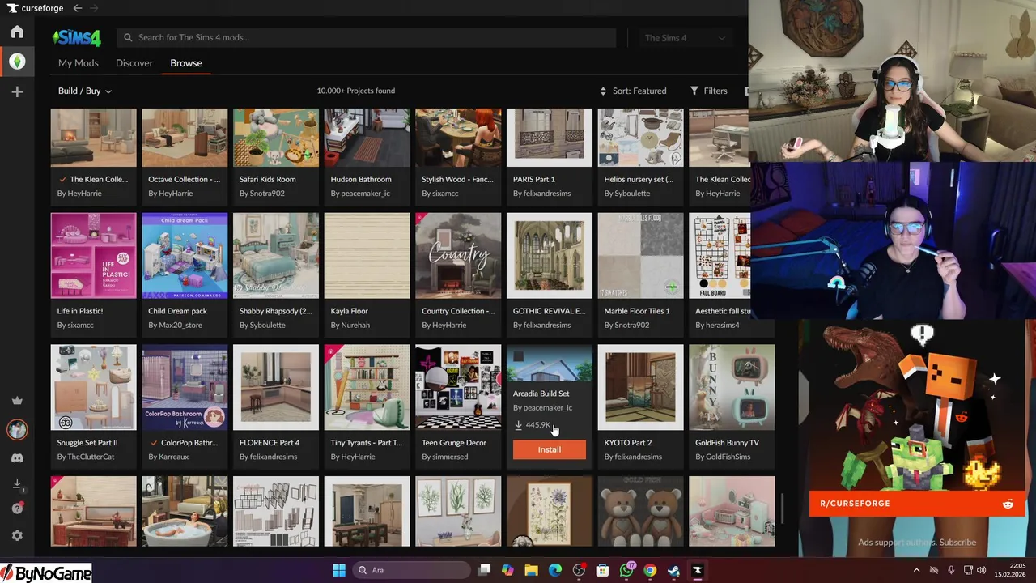Open the Snuggle Set Part II thumbnail
The width and height of the screenshot is (1036, 583).
[93, 387]
